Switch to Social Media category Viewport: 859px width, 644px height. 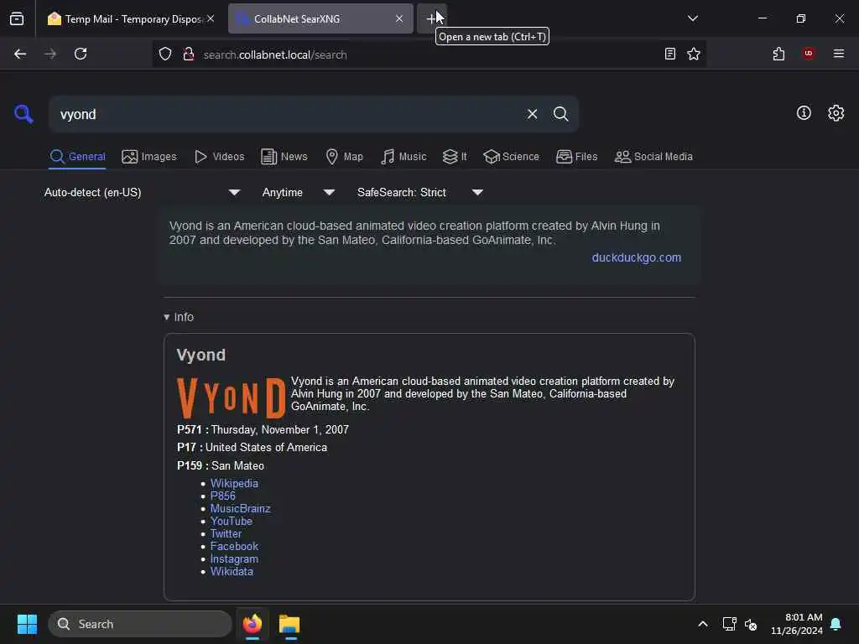pyautogui.click(x=653, y=157)
